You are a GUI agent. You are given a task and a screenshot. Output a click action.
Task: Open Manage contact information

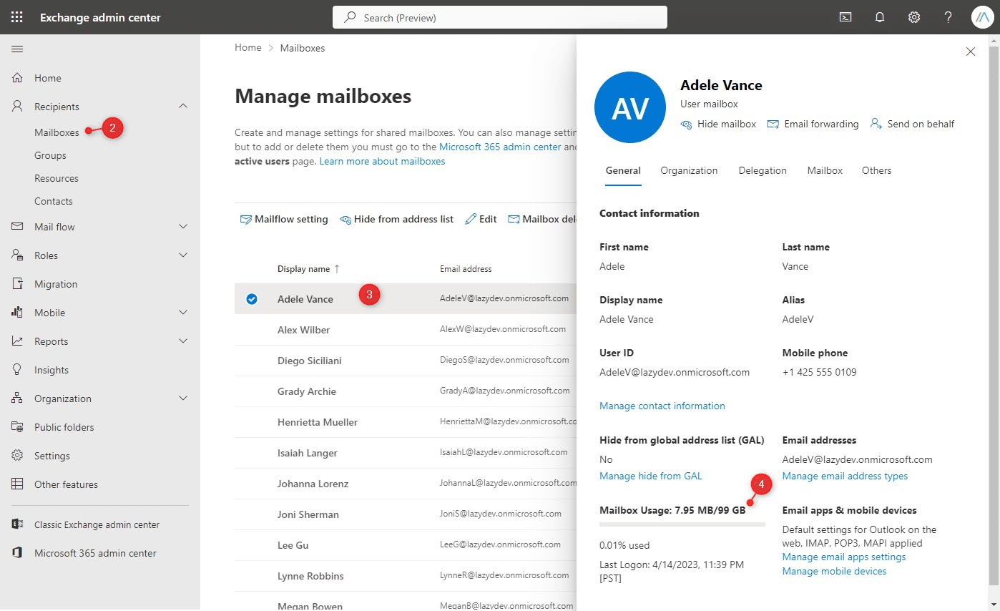pos(662,406)
